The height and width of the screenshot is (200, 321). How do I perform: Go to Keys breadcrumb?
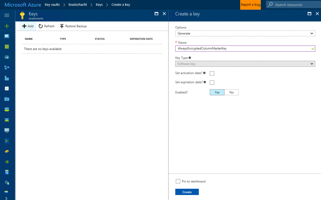click(99, 4)
